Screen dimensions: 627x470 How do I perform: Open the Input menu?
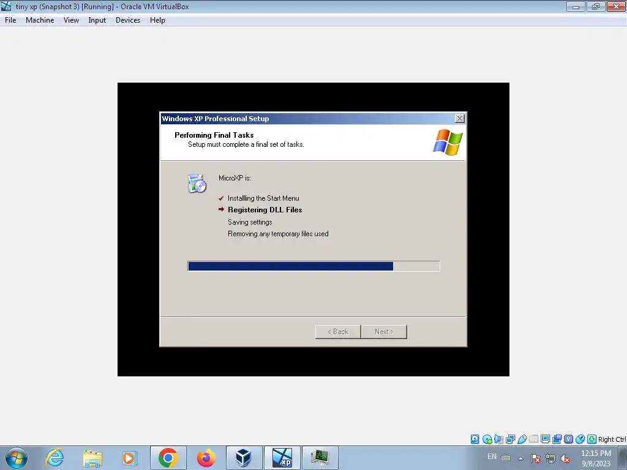click(97, 20)
